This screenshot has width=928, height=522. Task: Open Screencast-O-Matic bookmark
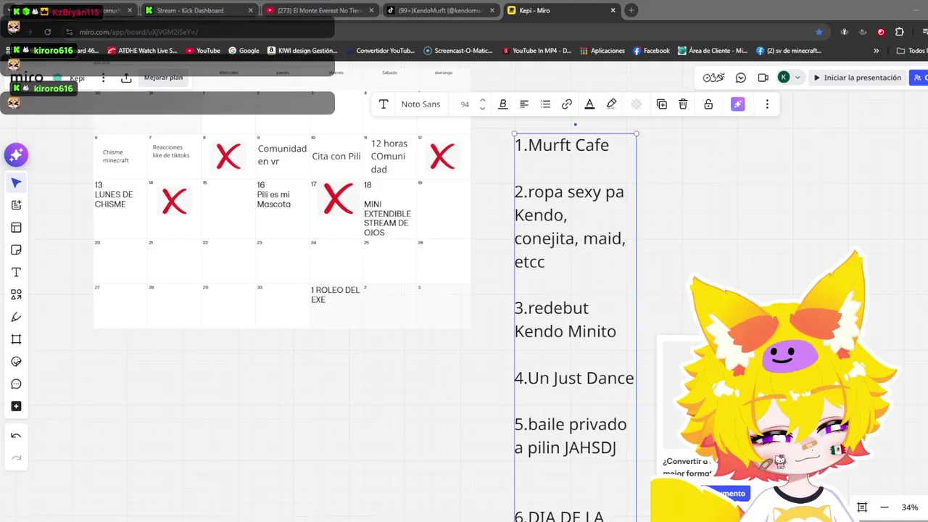(x=457, y=51)
